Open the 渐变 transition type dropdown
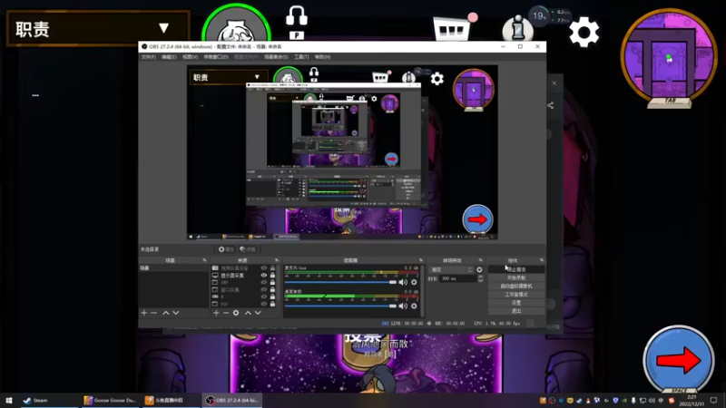The image size is (726, 408). [451, 269]
